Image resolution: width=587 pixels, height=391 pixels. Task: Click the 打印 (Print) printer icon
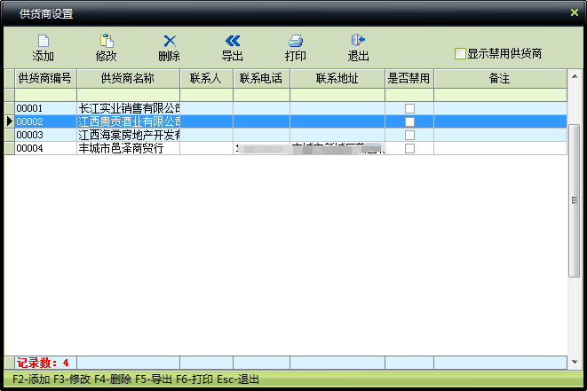(x=296, y=41)
